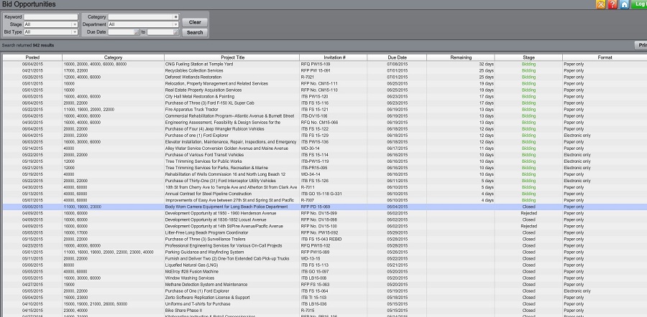Screen dimensions: 647x317
Task: Open the Due Date start calendar picker
Action: click(x=136, y=32)
